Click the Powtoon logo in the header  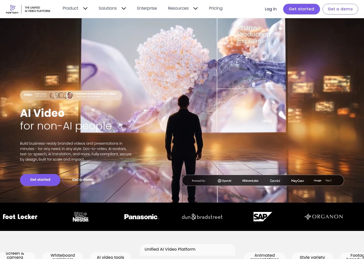pos(12,9)
